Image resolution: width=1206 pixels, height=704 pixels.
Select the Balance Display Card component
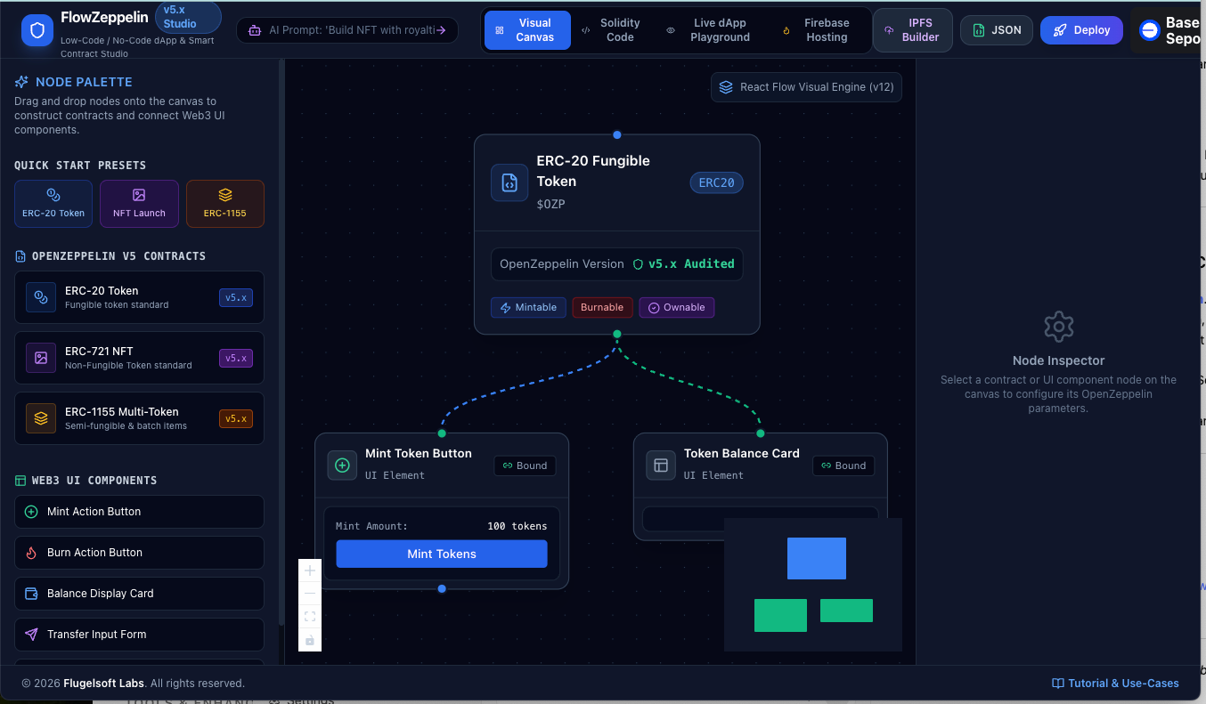point(139,594)
